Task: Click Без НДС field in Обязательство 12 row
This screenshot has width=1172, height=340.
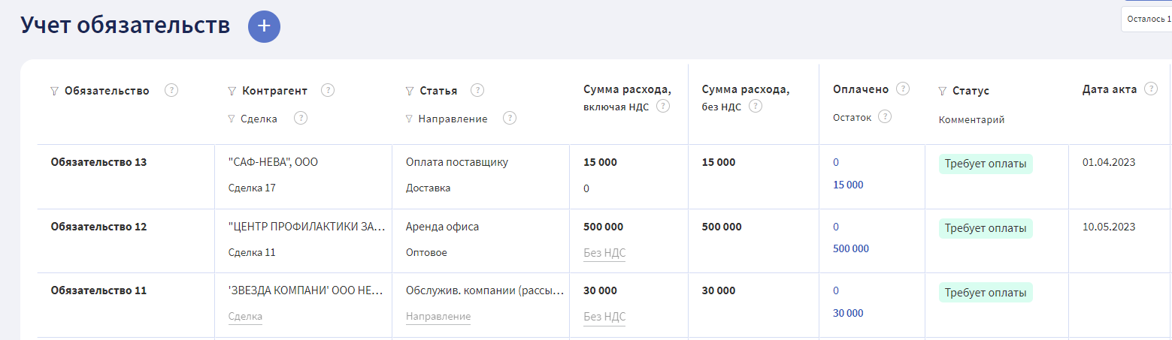Action: (x=604, y=253)
